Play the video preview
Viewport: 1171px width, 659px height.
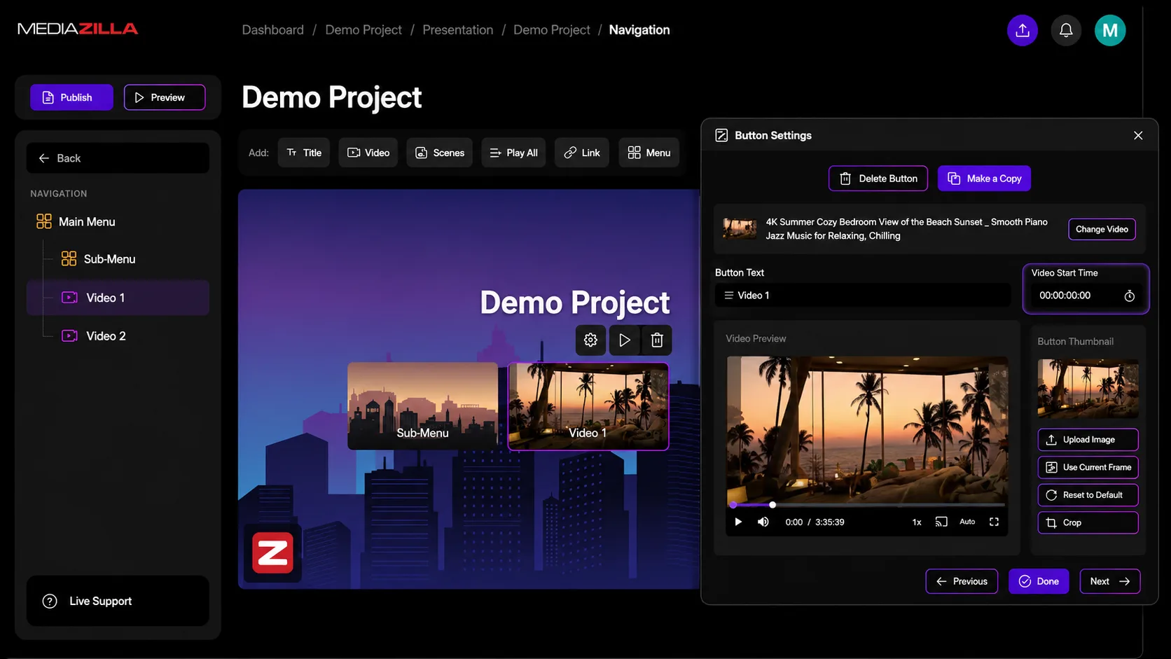[x=738, y=522]
